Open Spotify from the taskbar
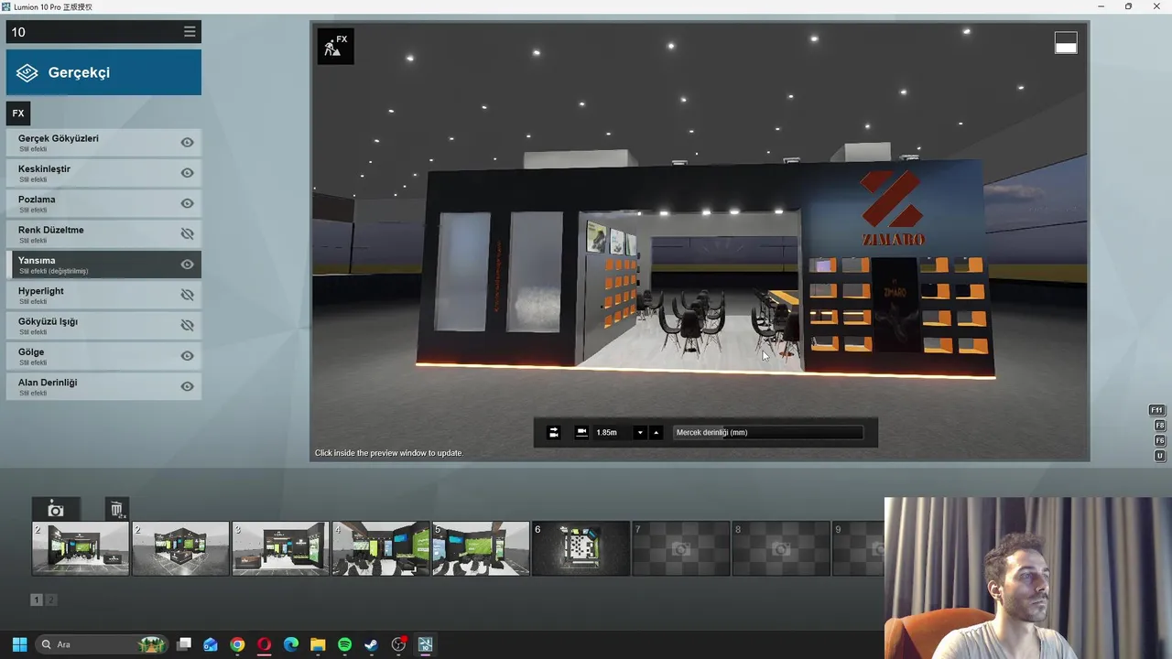The height and width of the screenshot is (659, 1172). pyautogui.click(x=344, y=644)
